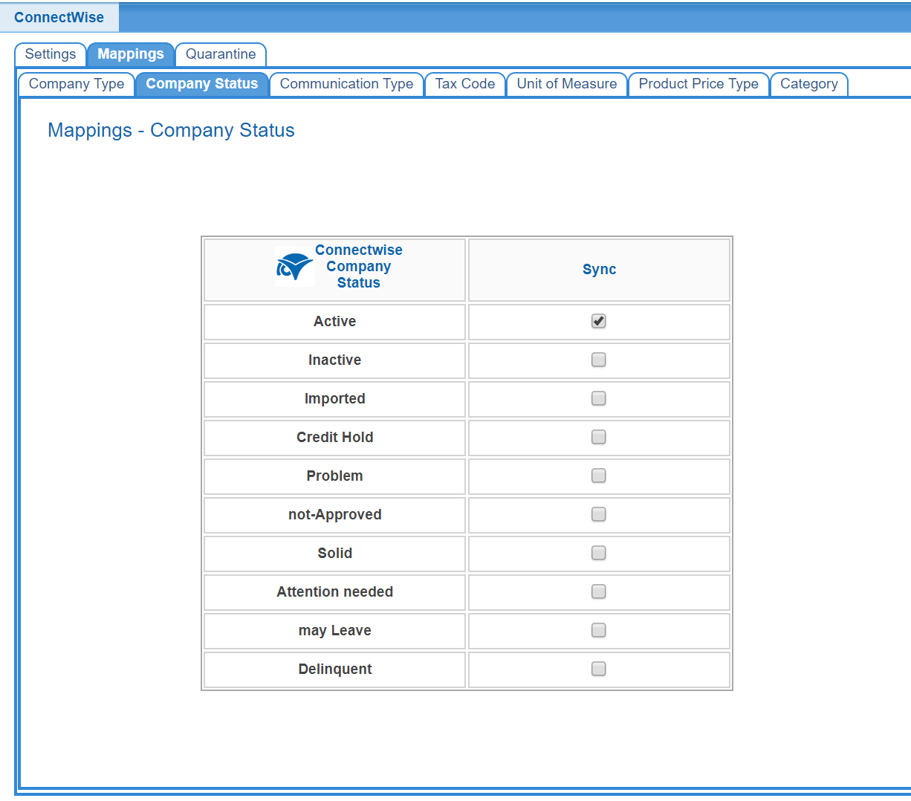Open the Product Price Type tab
The height and width of the screenshot is (801, 911).
click(698, 84)
